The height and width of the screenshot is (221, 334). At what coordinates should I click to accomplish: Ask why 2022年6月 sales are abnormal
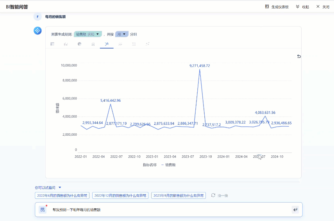click(62, 196)
